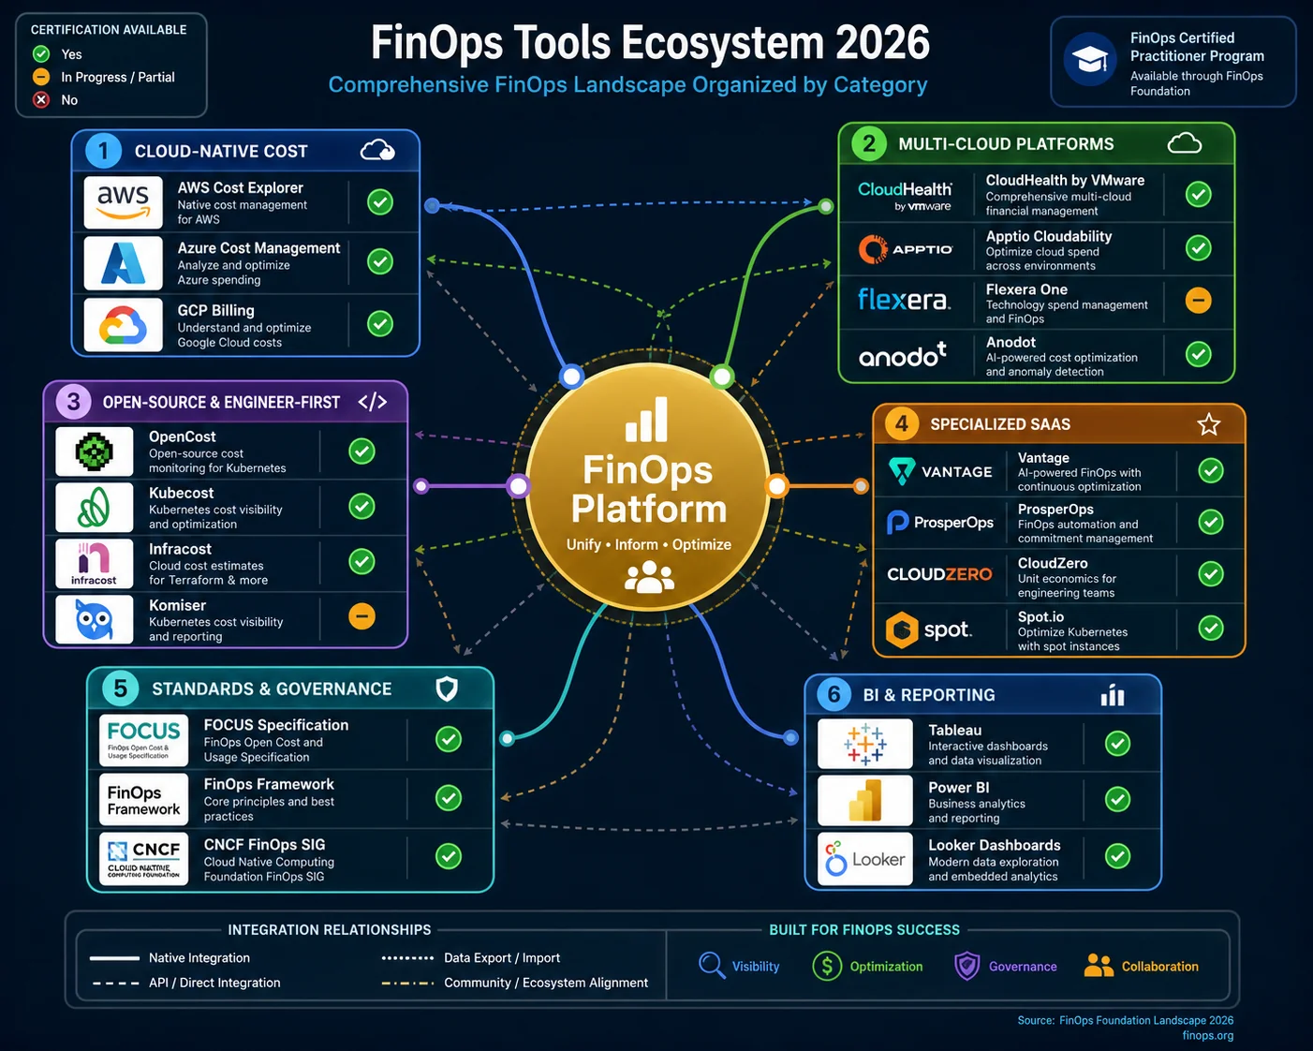The width and height of the screenshot is (1313, 1051).
Task: Click the SPECIALIZED SAAS section header
Action: pos(1059,424)
